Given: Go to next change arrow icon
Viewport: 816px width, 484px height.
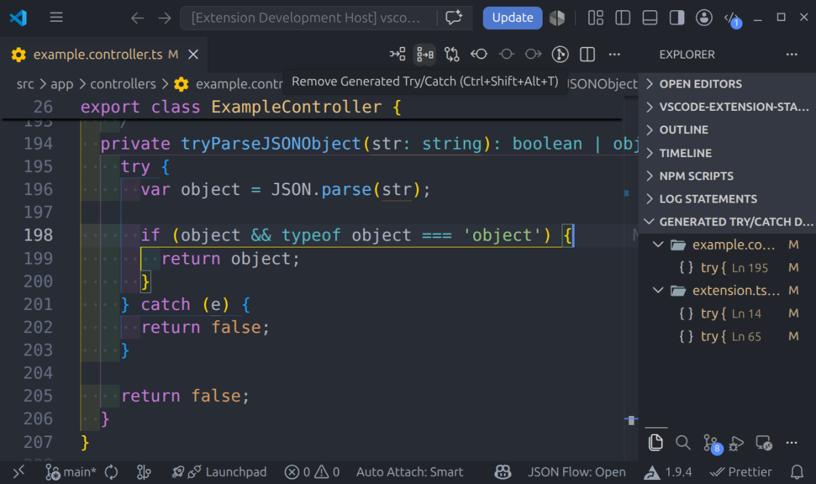Looking at the screenshot, I should (x=533, y=54).
